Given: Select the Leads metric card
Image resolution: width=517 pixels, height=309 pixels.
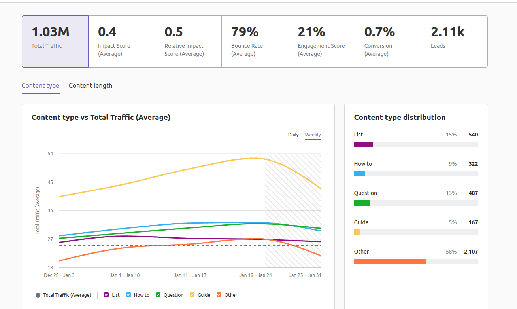Looking at the screenshot, I should pos(454,42).
